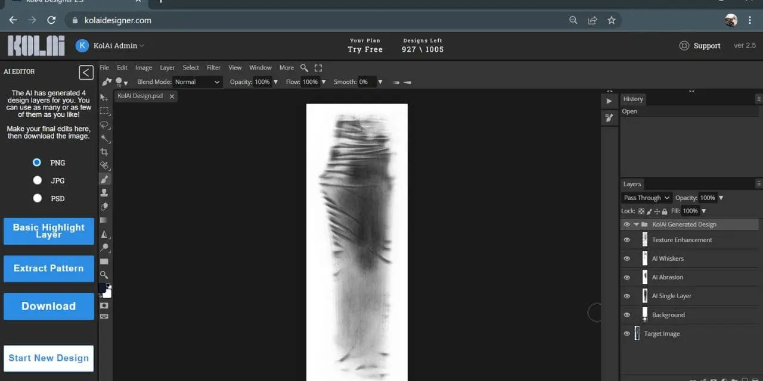Choose the JPG export format
Viewport: 763px width, 381px height.
[x=38, y=180]
